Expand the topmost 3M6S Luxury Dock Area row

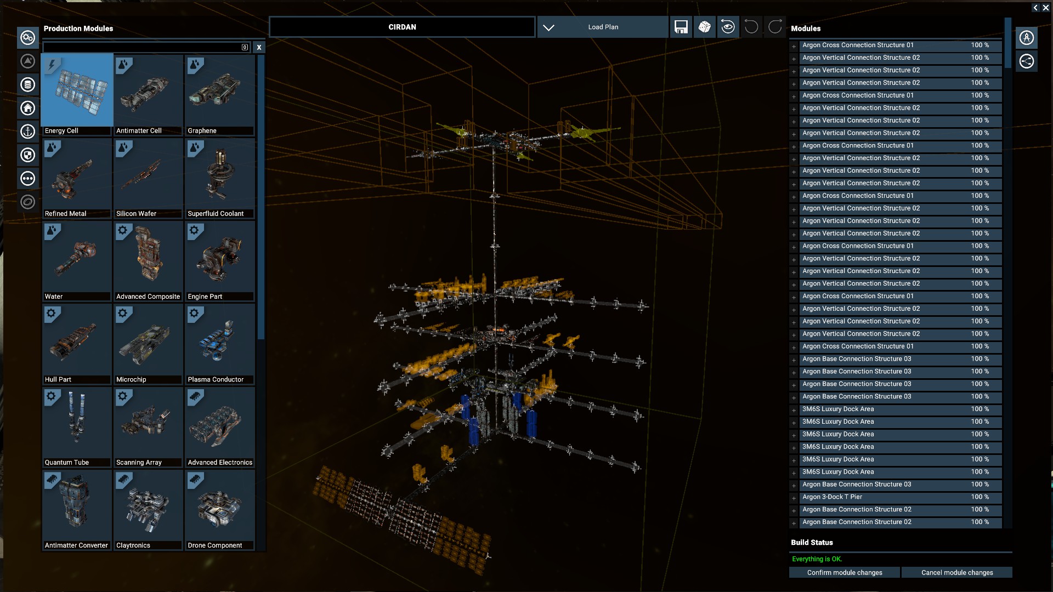pyautogui.click(x=794, y=410)
